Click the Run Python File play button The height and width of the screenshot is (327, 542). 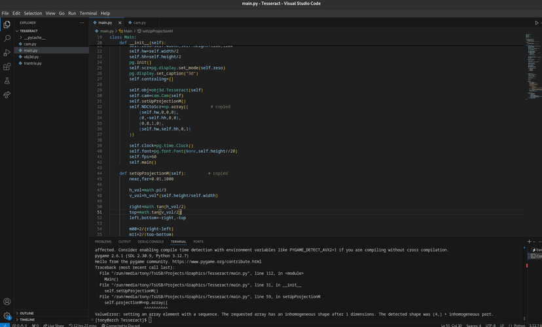pos(537,23)
